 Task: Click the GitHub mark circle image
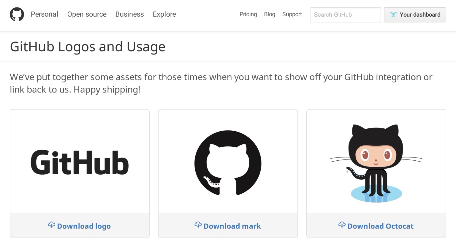228,163
